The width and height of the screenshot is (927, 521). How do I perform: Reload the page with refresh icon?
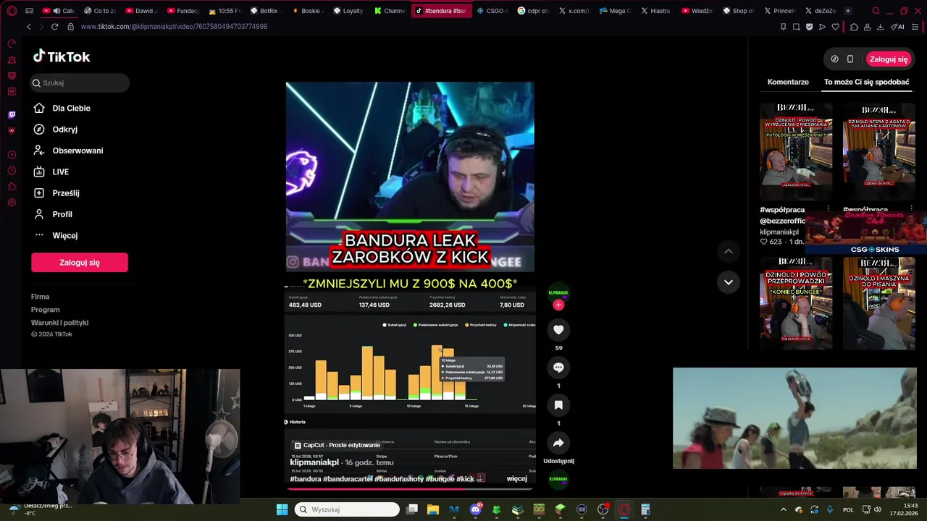pos(54,27)
